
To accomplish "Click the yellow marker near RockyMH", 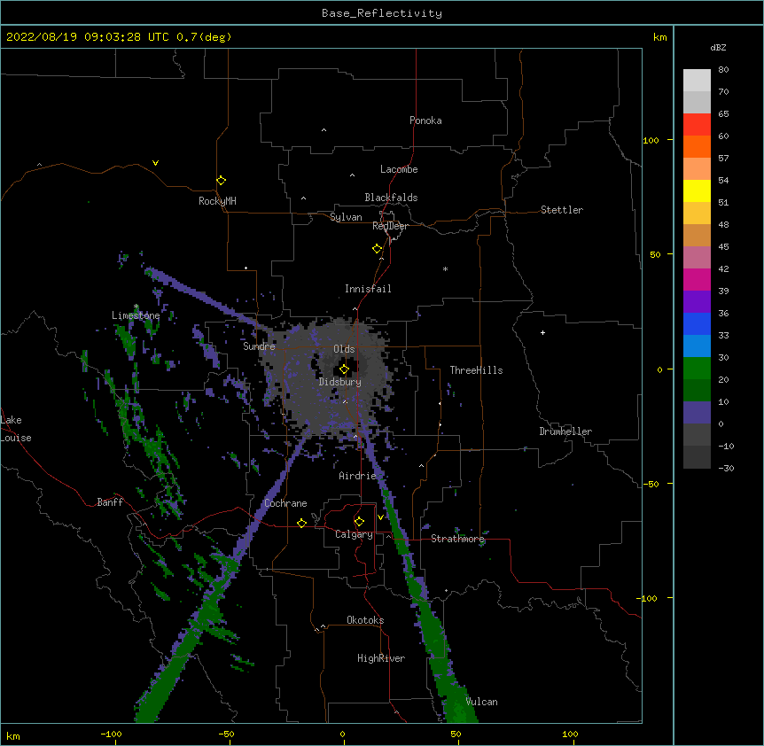I will [221, 181].
